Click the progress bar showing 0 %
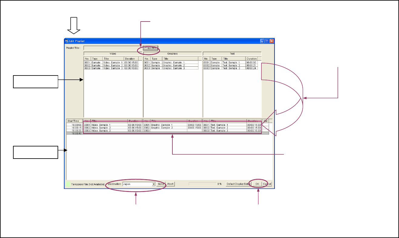Screen dimensions: 399x238 coord(202,184)
